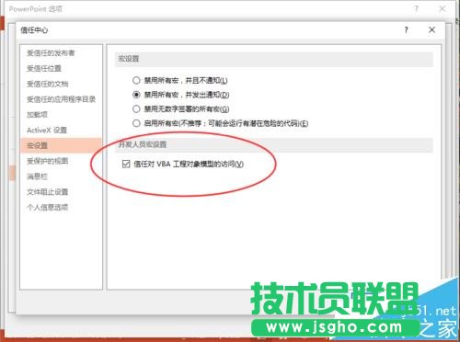460x342 pixels.
Task: Choose 禁用所有宏，并且不通知 radio option
Action: coord(136,81)
